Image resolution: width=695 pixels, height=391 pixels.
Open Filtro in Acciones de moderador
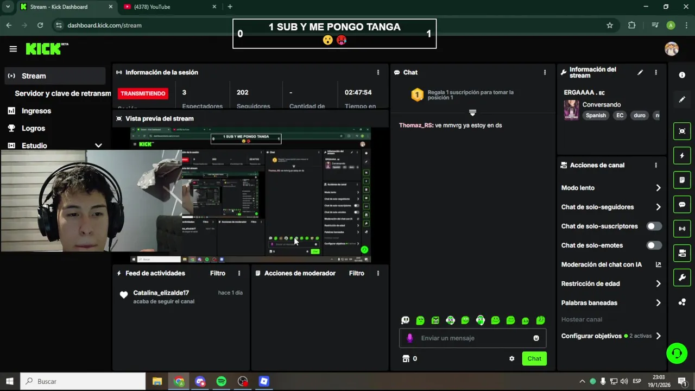click(357, 273)
